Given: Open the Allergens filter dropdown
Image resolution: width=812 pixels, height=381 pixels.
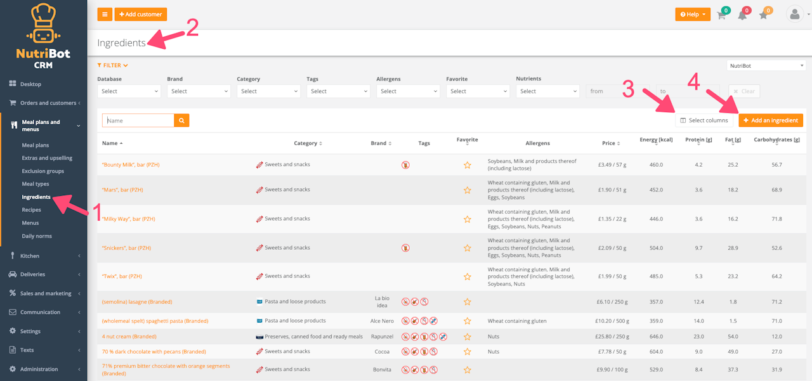Looking at the screenshot, I should (x=408, y=91).
